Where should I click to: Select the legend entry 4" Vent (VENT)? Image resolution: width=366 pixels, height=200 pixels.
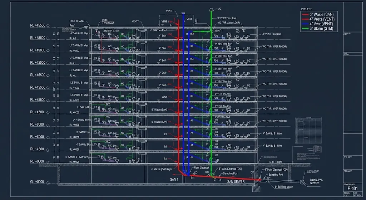321,24
